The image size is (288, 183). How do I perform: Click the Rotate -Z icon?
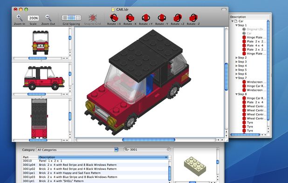coord(193,18)
